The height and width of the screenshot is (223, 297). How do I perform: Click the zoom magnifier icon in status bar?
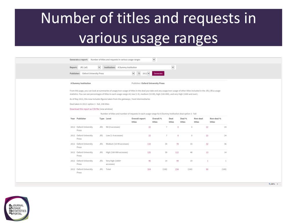coord(269,184)
